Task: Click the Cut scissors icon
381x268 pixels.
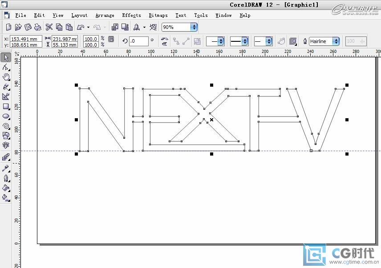Action: [49, 28]
